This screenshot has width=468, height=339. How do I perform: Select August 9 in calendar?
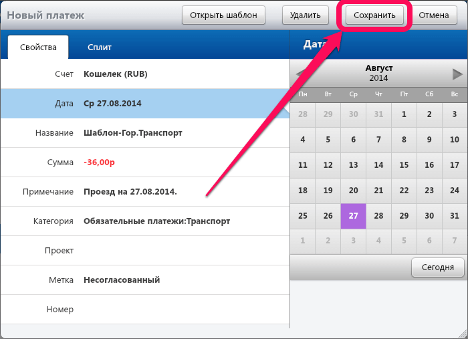tap(429, 140)
